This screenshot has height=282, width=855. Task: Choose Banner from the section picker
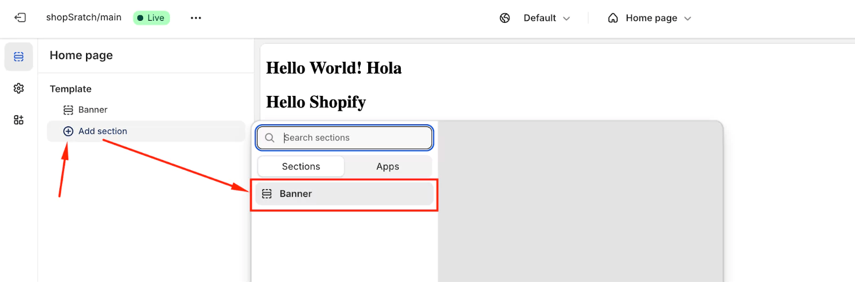click(x=344, y=194)
